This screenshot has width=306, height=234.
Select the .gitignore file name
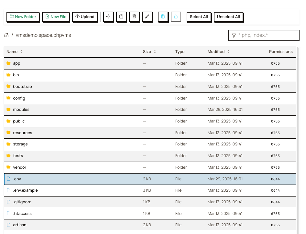tap(22, 202)
